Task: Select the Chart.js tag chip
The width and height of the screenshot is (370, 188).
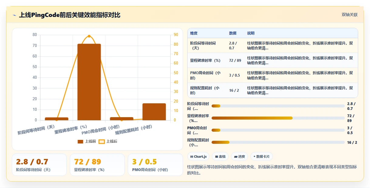Action: click(x=199, y=157)
